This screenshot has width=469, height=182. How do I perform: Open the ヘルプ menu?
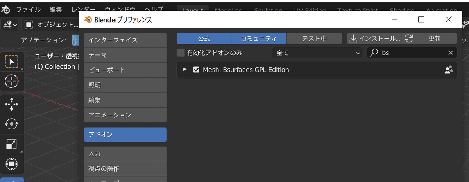tap(154, 9)
